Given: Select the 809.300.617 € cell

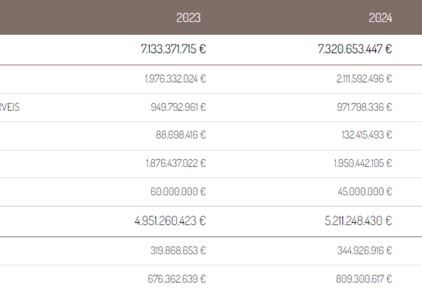Looking at the screenshot, I should click(x=363, y=279).
